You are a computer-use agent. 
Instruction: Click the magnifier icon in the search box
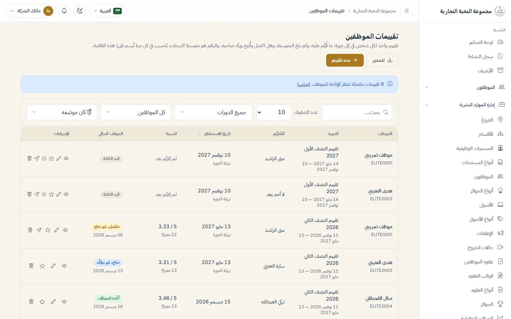[x=386, y=112]
